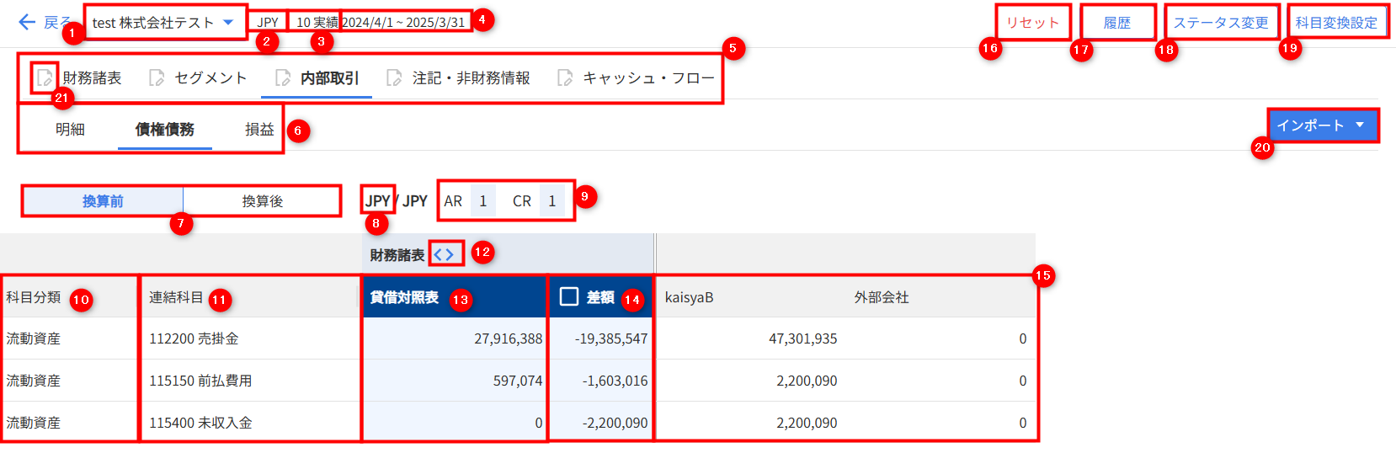1396x453 pixels.
Task: Tick the 差額 checkbox
Action: 569,296
